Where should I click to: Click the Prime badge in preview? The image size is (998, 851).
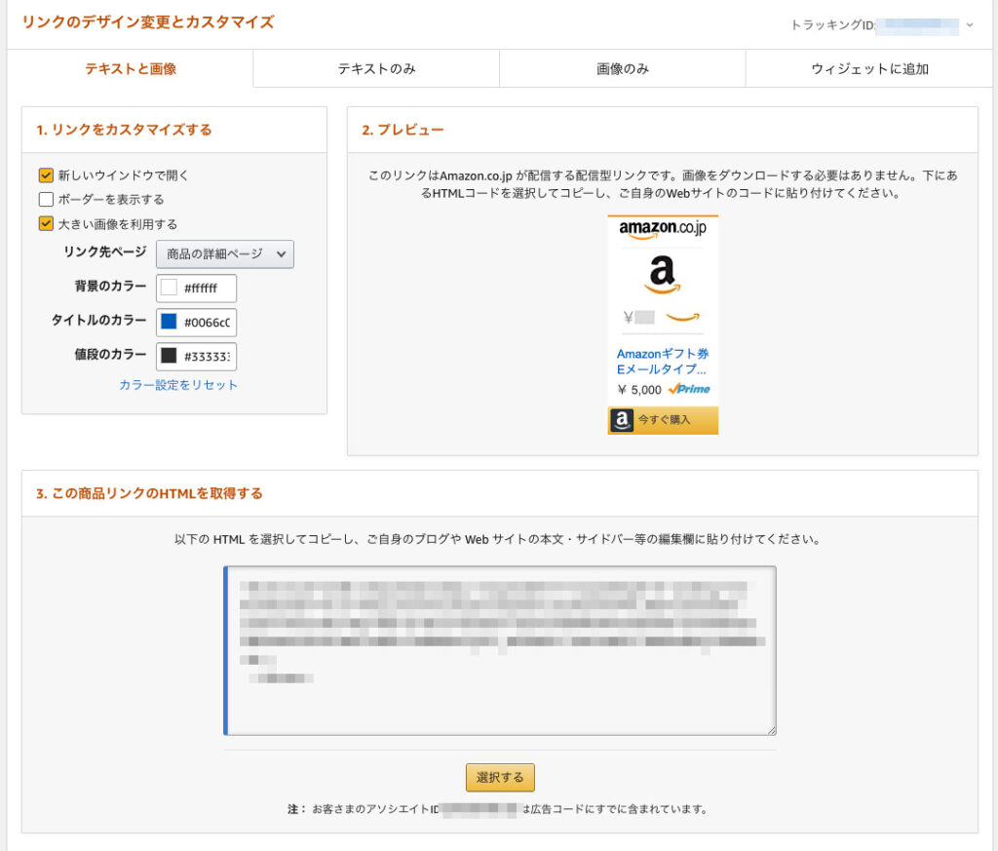click(690, 389)
